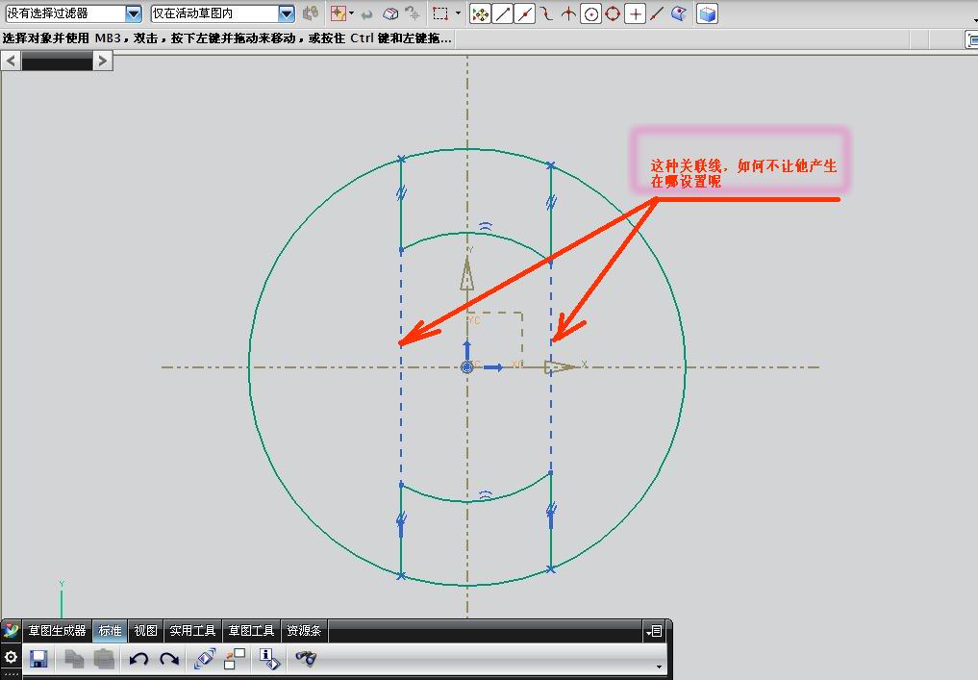Toggle the point on curve snap icon
The width and height of the screenshot is (978, 680).
point(657,13)
